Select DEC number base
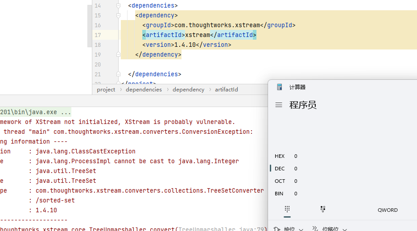This screenshot has width=417, height=231. [x=280, y=169]
